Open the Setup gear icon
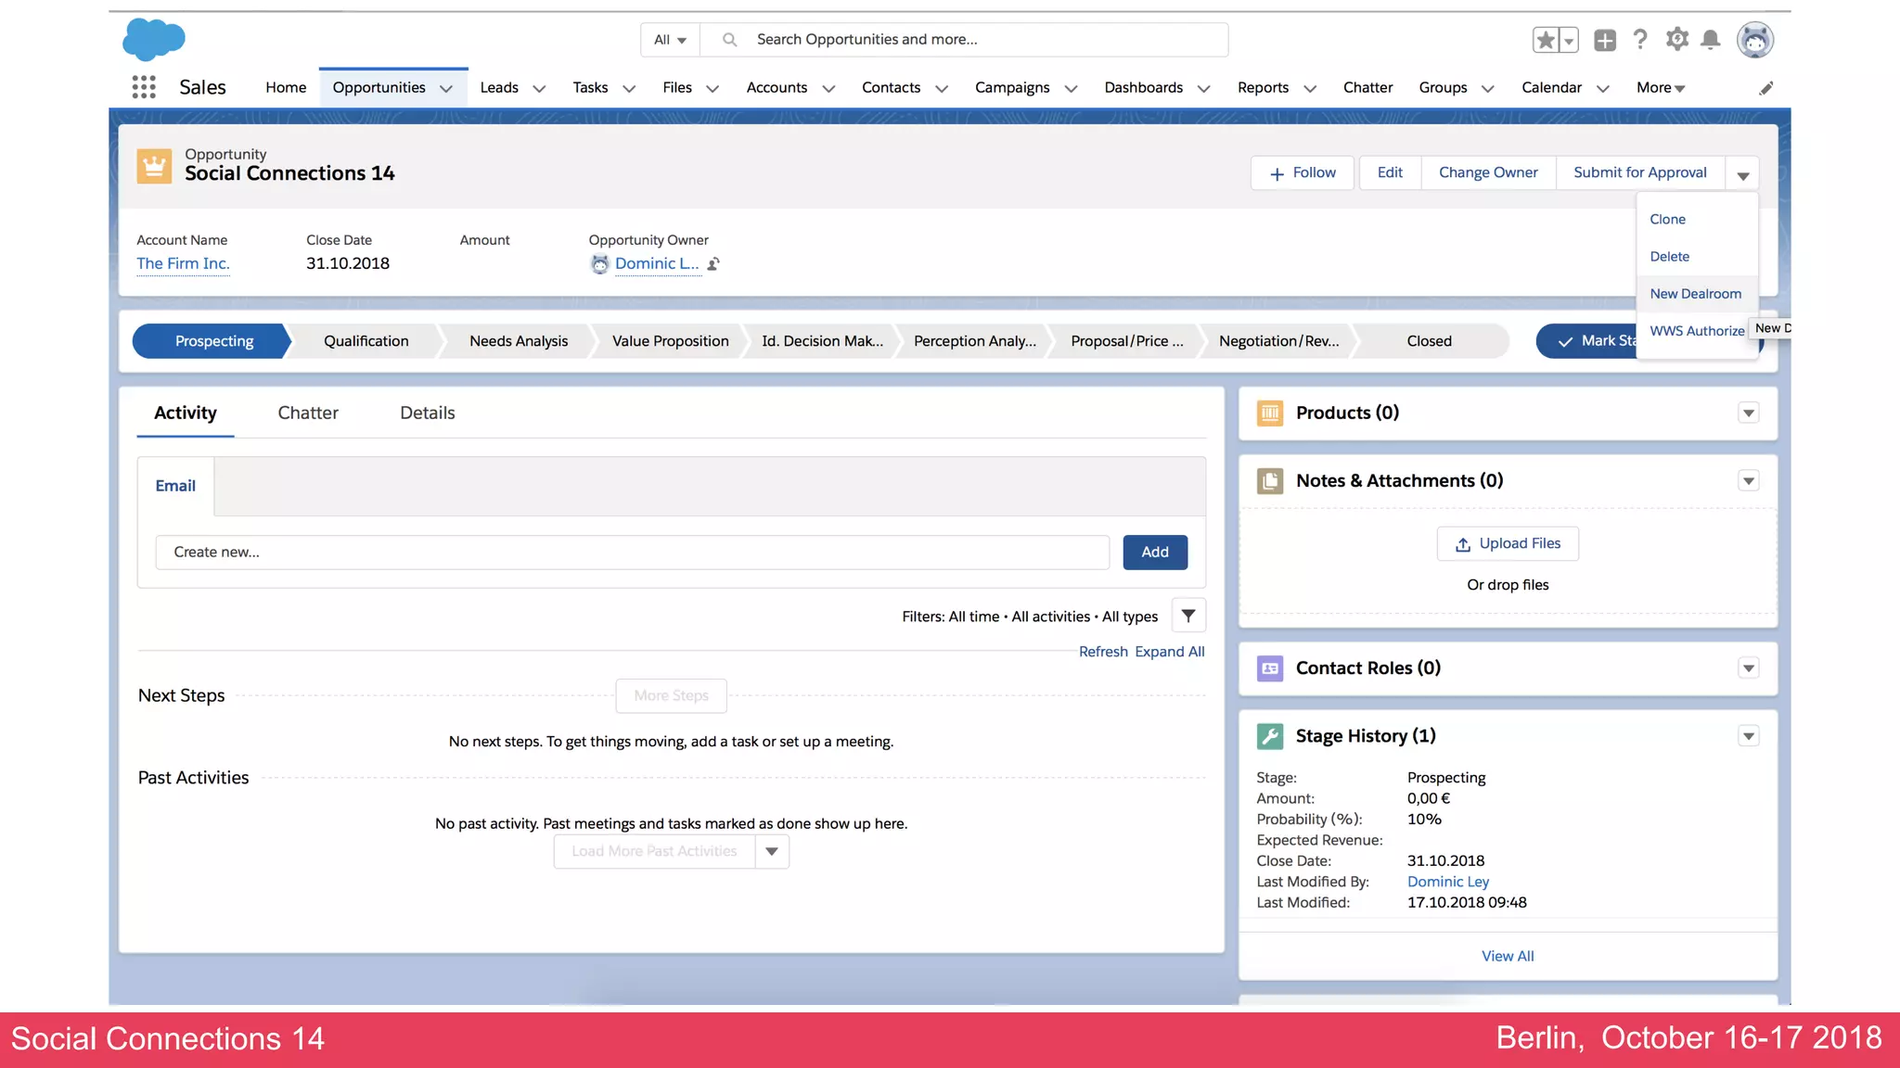The height and width of the screenshot is (1068, 1900). coord(1676,39)
